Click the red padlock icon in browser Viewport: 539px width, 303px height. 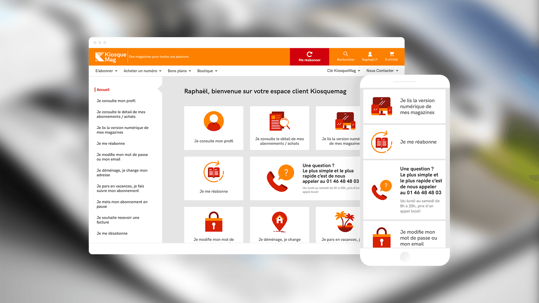click(214, 222)
